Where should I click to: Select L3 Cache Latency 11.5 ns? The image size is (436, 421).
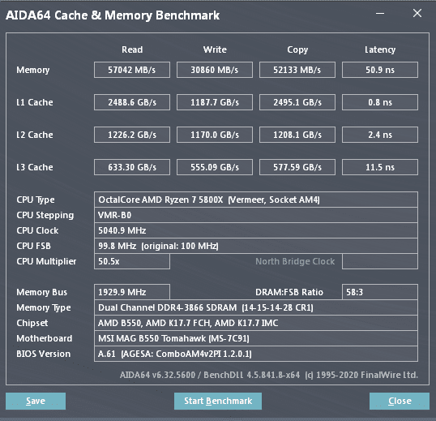(x=380, y=167)
